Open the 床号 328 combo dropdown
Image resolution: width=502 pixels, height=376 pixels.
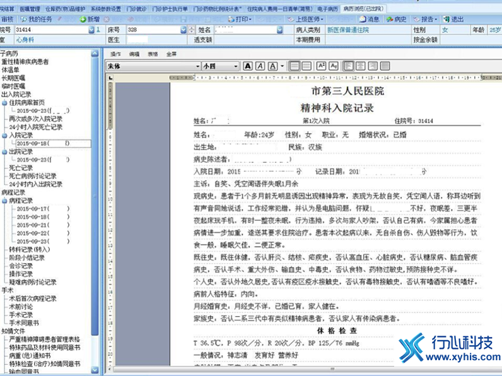(184, 30)
